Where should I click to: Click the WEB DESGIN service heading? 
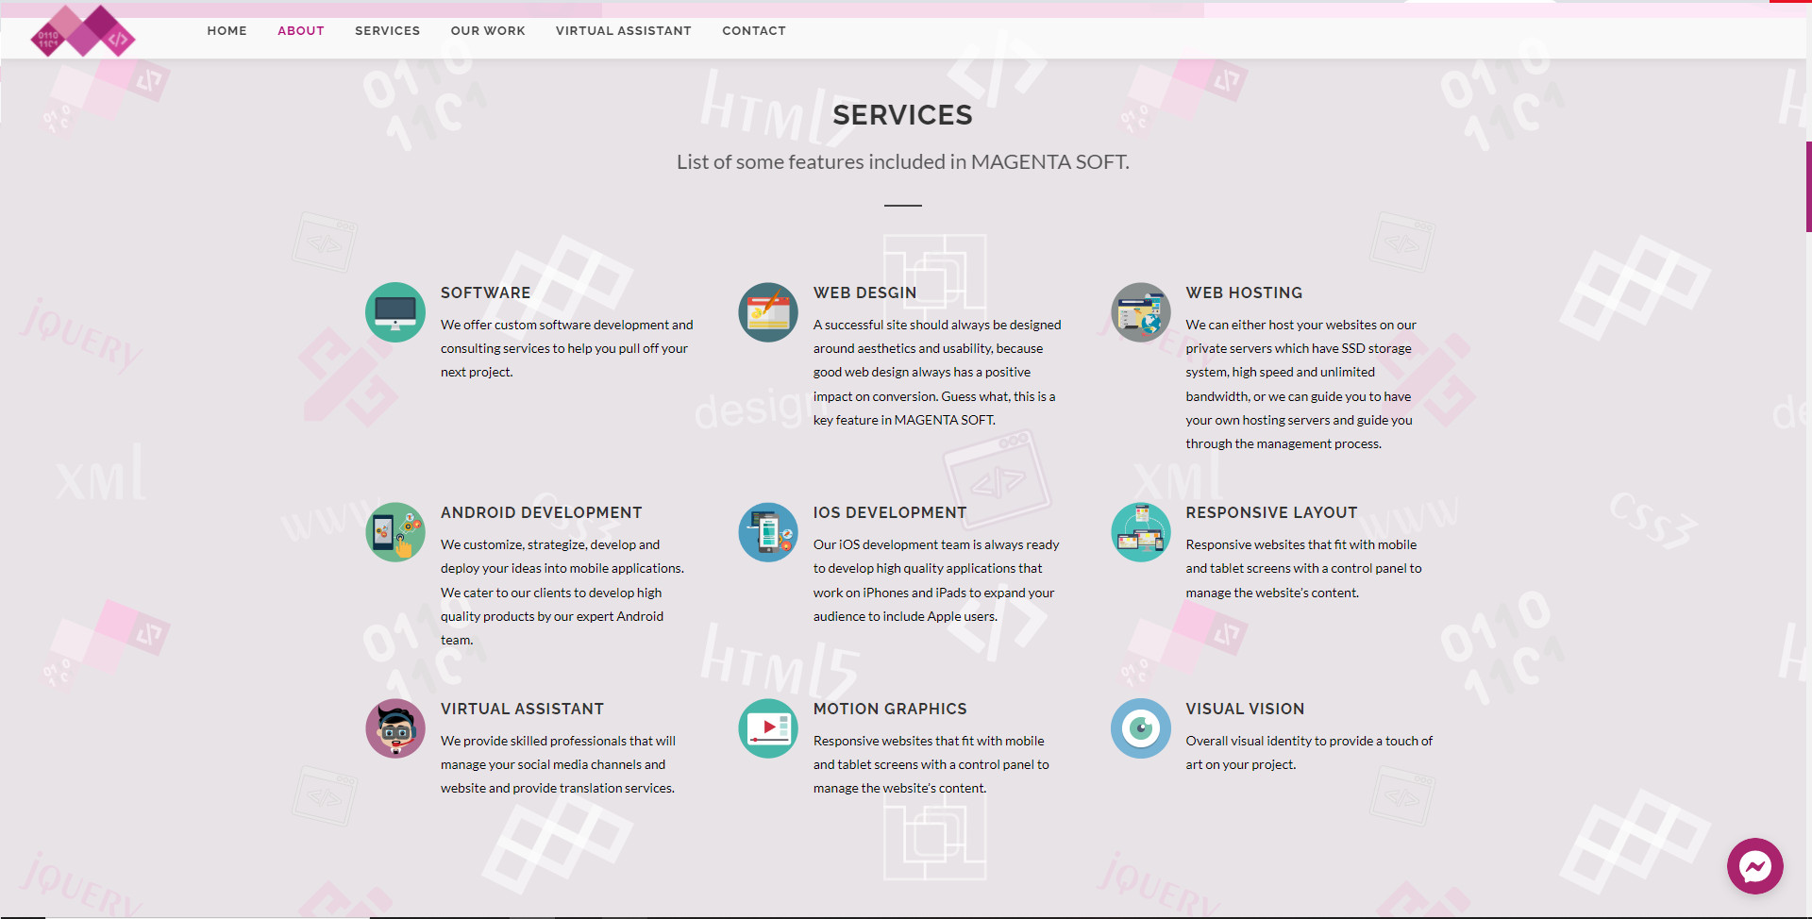click(x=865, y=293)
